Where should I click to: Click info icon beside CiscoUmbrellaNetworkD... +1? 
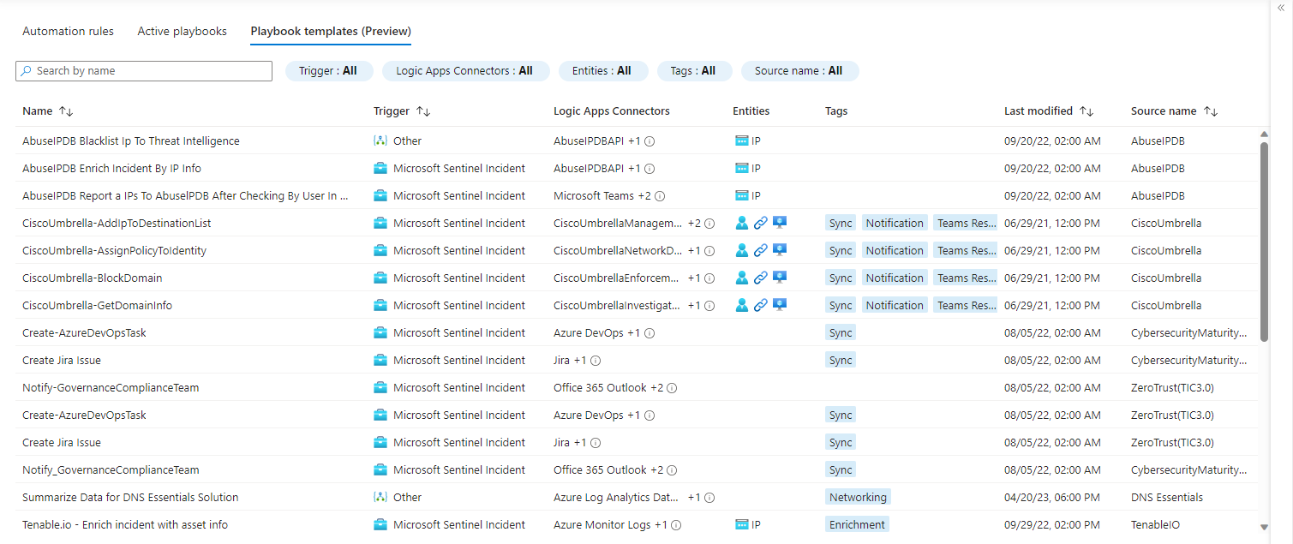[709, 251]
